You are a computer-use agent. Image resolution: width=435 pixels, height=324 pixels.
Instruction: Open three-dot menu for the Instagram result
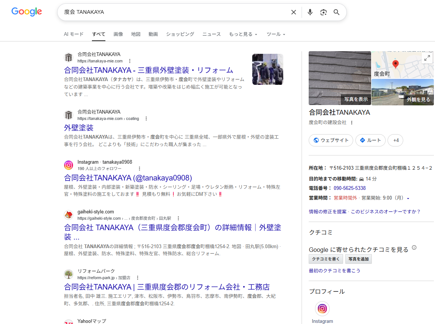coord(139,169)
